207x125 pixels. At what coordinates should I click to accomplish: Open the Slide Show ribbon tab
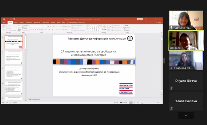pos(45,22)
